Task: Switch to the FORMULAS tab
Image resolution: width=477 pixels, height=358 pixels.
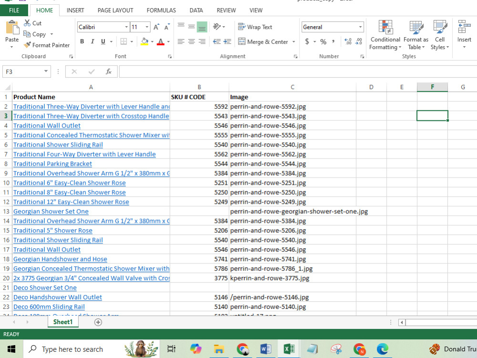Action: click(161, 11)
